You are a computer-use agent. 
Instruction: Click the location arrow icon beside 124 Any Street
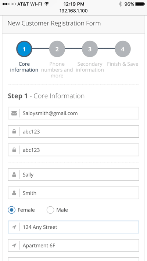(x=14, y=227)
